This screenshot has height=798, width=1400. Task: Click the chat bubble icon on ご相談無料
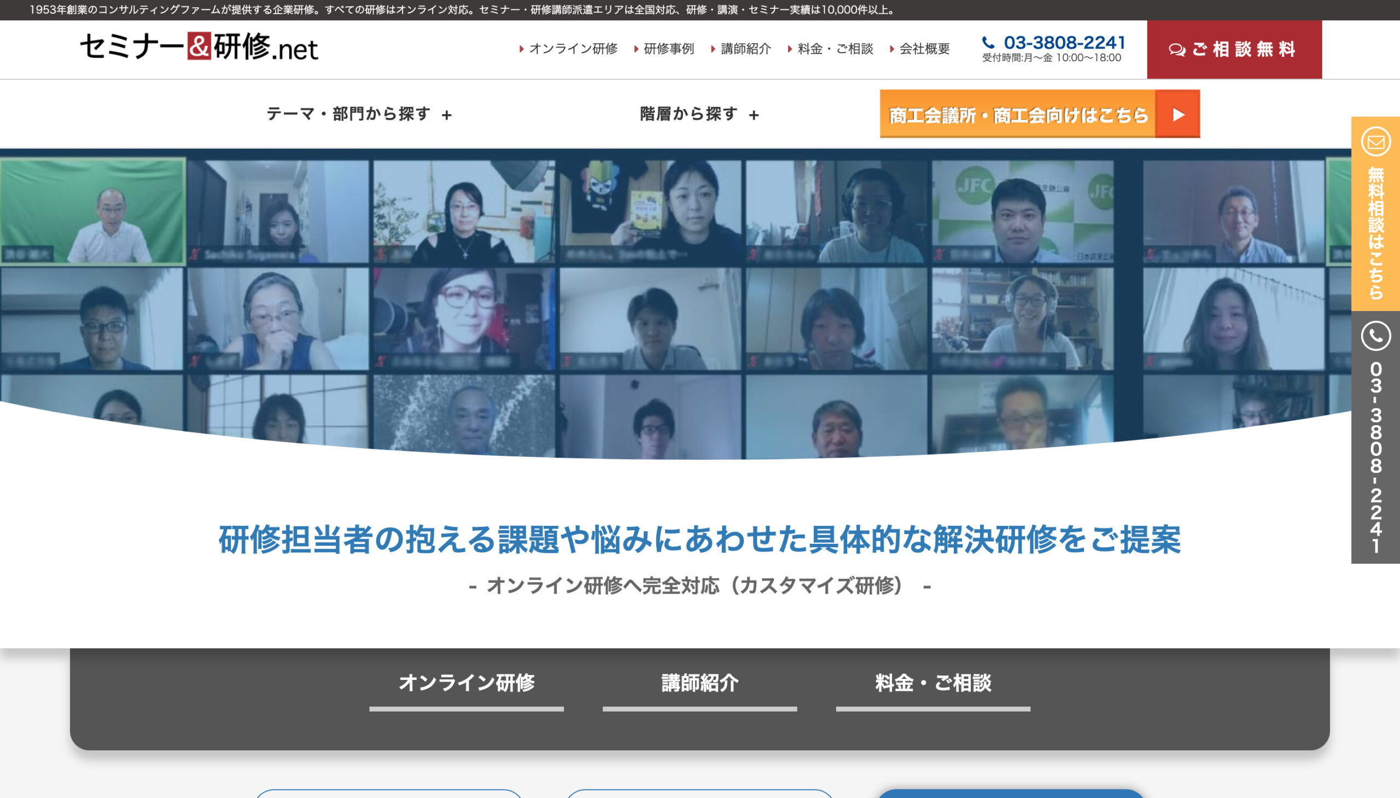pos(1176,50)
